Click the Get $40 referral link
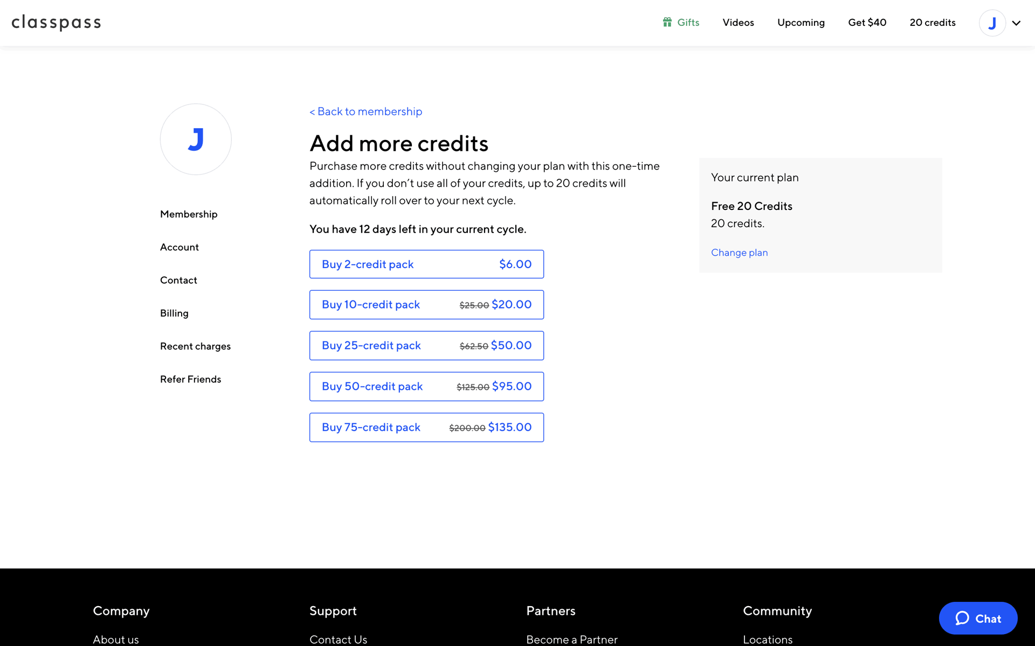The width and height of the screenshot is (1035, 646). pos(867,23)
